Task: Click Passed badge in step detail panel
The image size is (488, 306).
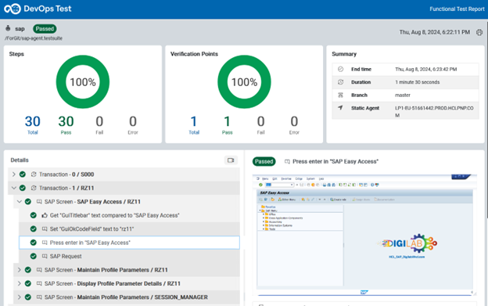Action: pyautogui.click(x=264, y=161)
